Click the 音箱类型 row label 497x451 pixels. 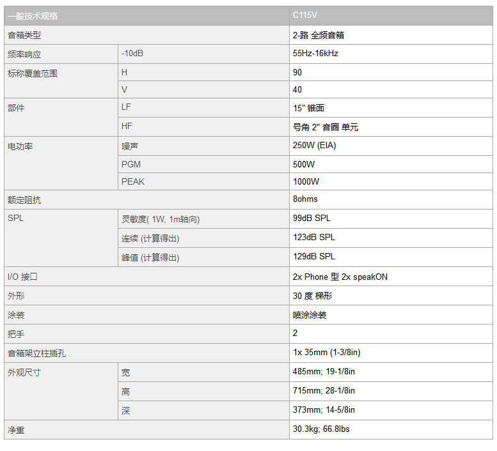[146, 34]
